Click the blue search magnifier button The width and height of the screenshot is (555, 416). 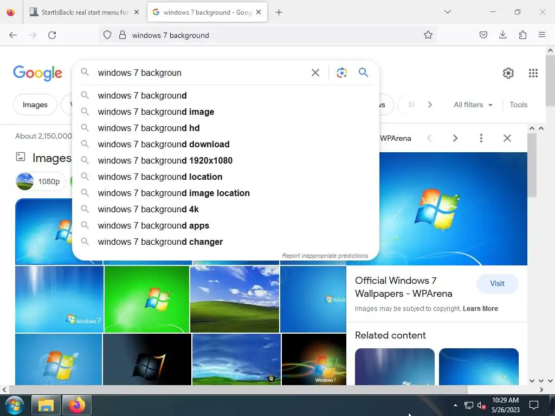(363, 73)
